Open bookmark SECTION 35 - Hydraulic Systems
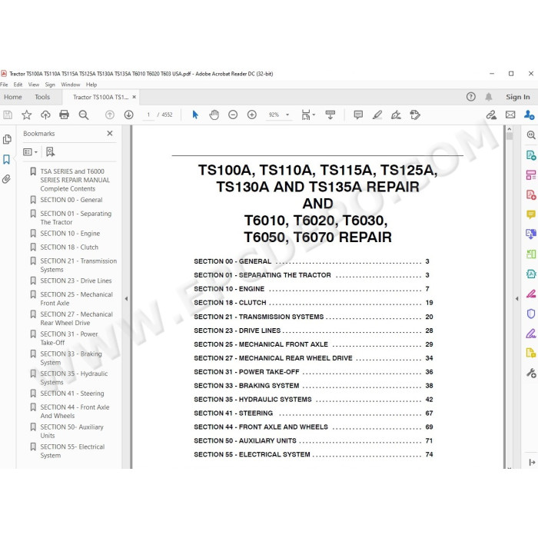Screen dimensions: 538x538 click(x=74, y=378)
